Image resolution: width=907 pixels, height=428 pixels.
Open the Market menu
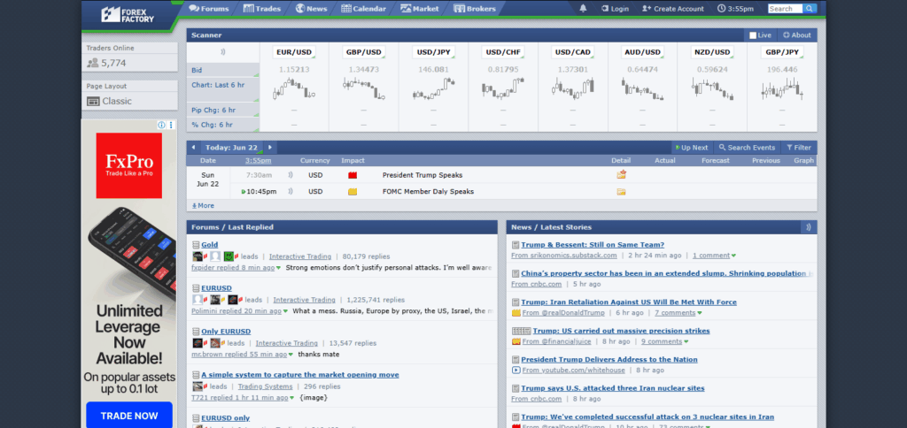click(419, 9)
